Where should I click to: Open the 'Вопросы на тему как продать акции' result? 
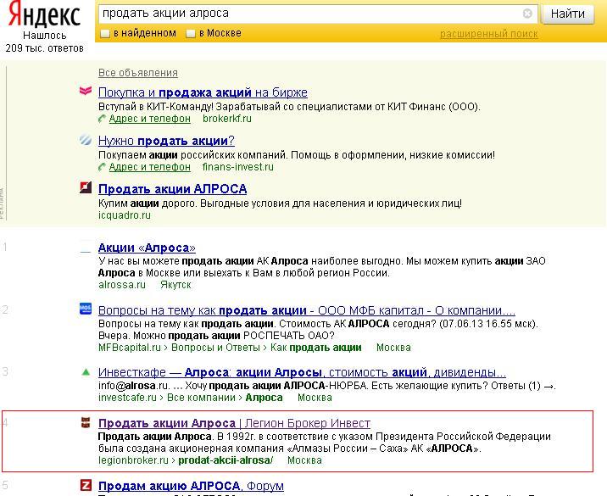[307, 310]
